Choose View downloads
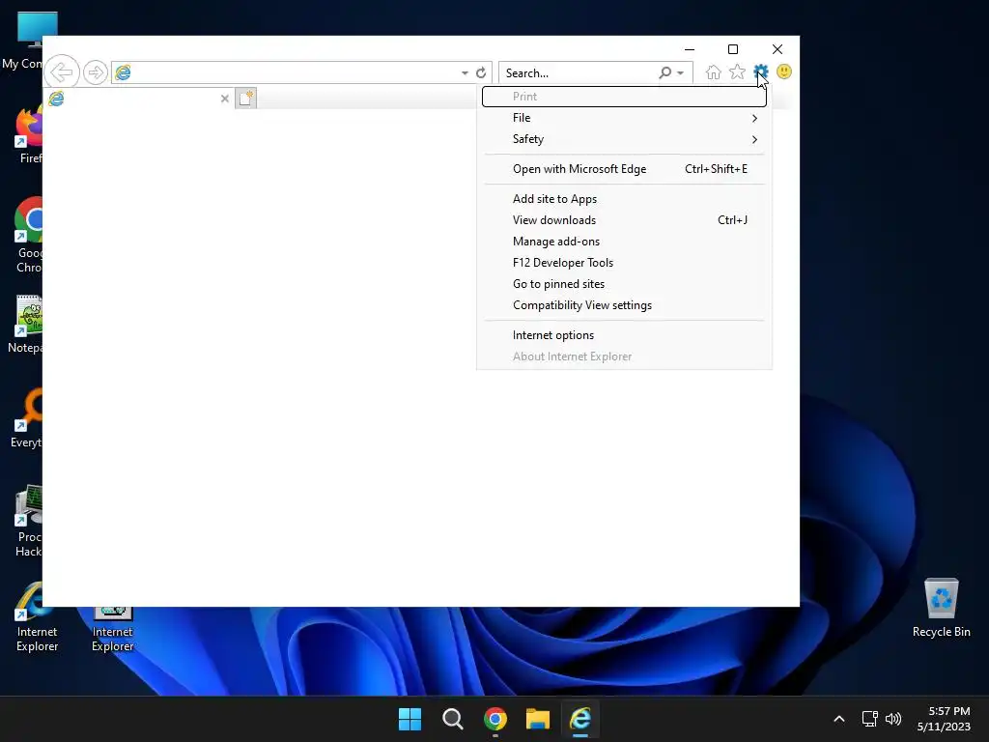The width and height of the screenshot is (989, 742). click(624, 220)
